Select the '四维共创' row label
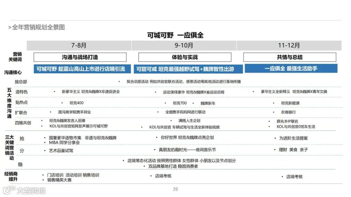This screenshot has height=197, width=351. point(23,123)
